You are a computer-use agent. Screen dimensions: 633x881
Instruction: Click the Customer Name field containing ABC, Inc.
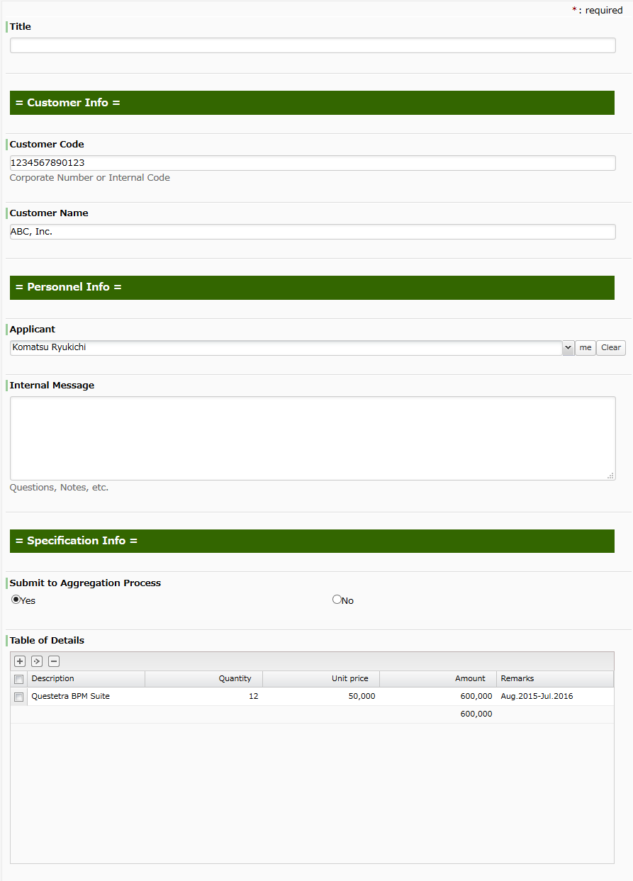click(312, 231)
